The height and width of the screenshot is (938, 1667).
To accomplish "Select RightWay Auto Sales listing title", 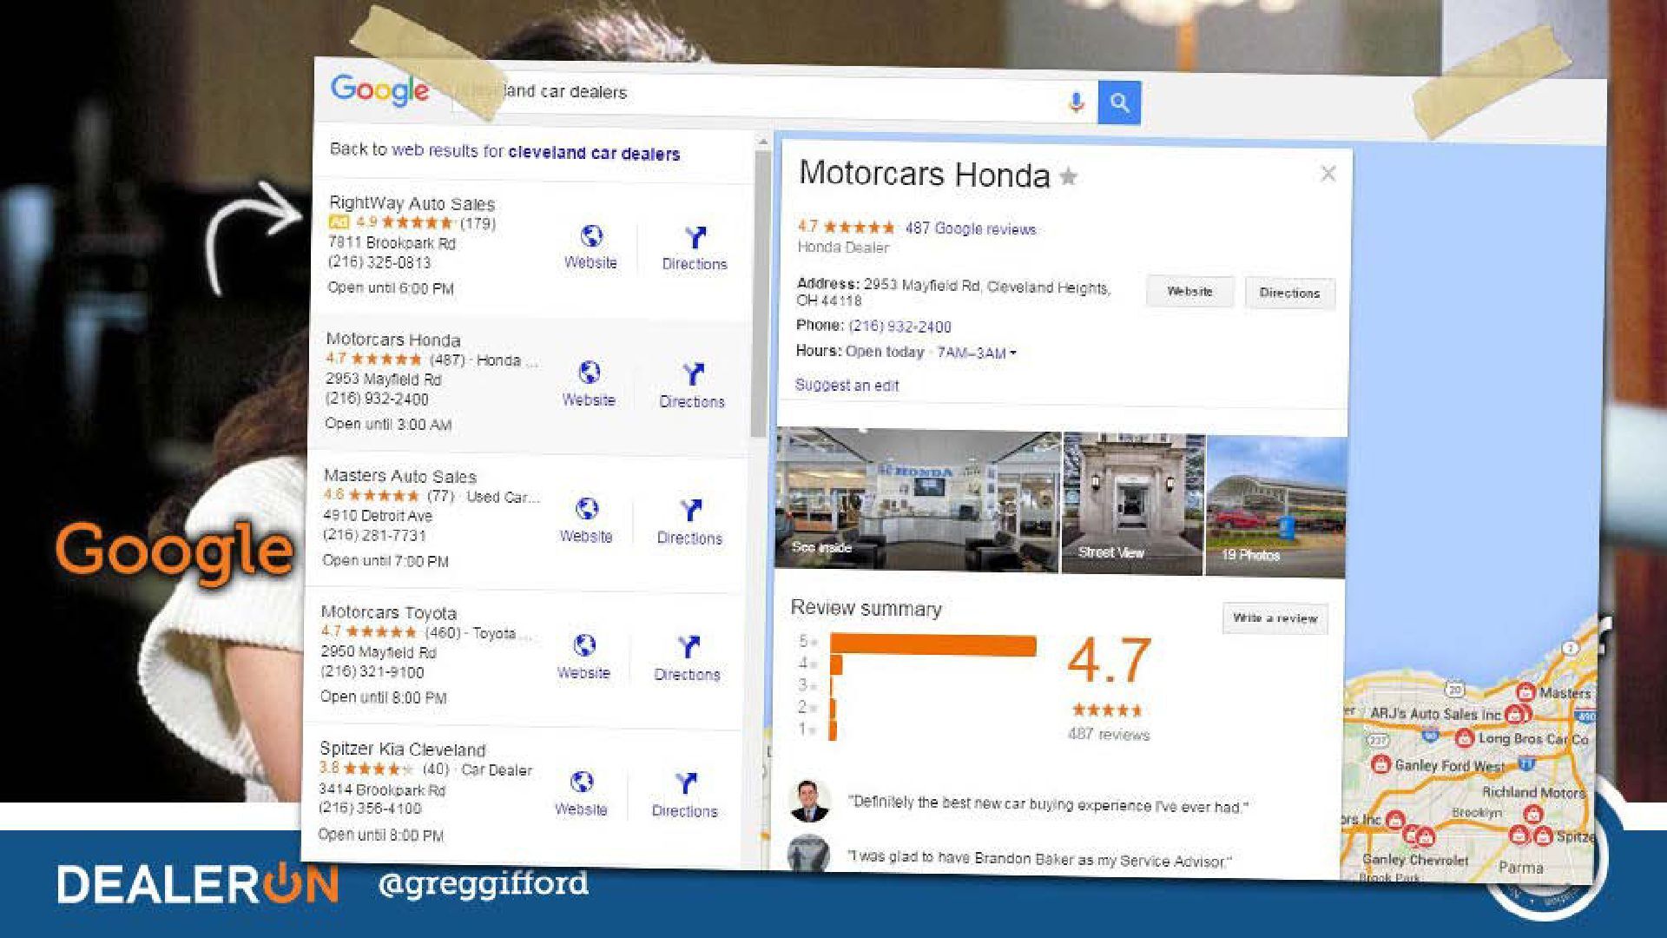I will coord(412,204).
